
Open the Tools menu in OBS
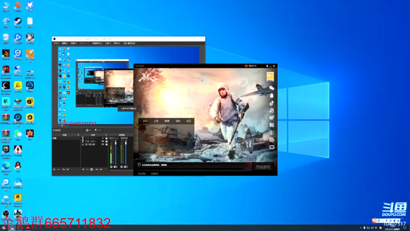click(108, 43)
